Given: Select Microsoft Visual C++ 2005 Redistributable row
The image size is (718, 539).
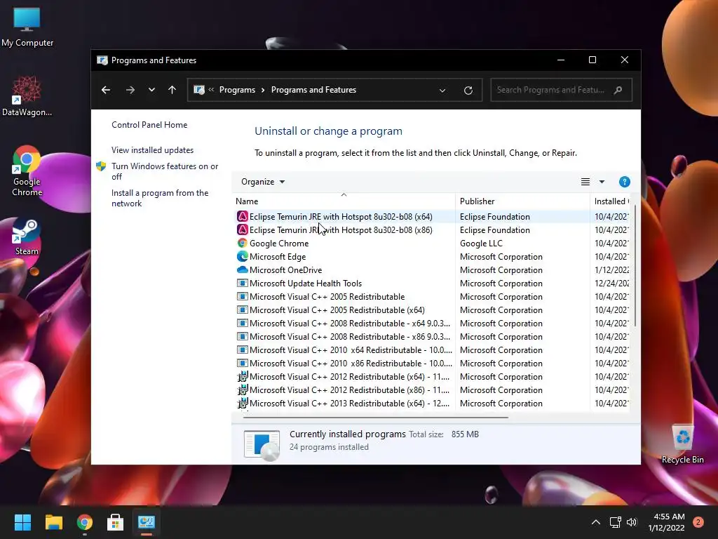Looking at the screenshot, I should pos(432,297).
